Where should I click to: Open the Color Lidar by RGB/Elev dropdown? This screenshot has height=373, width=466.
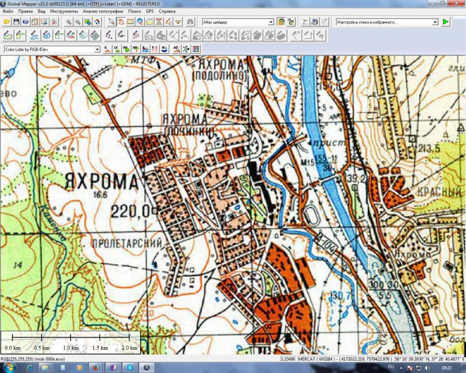tap(97, 49)
